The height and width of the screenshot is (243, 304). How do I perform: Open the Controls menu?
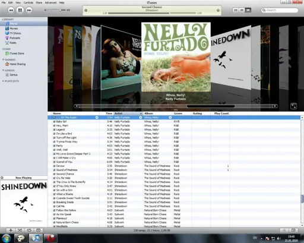pos(28,2)
